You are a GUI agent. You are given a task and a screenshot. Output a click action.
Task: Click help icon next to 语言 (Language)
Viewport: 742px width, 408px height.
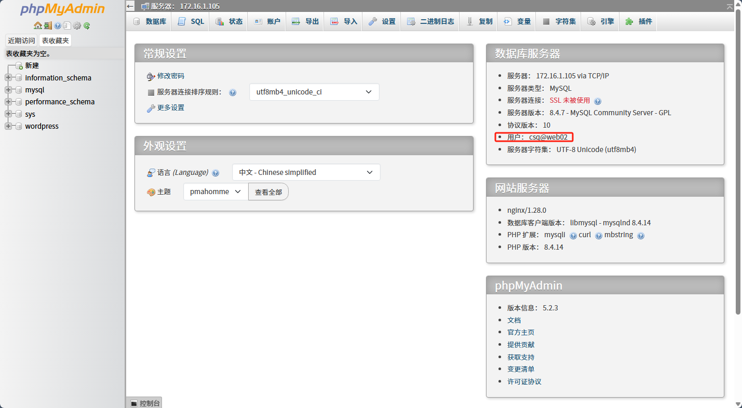click(x=215, y=173)
